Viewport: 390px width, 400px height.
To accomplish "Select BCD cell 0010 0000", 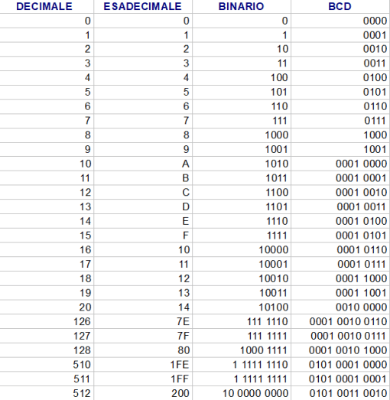I will pos(340,307).
